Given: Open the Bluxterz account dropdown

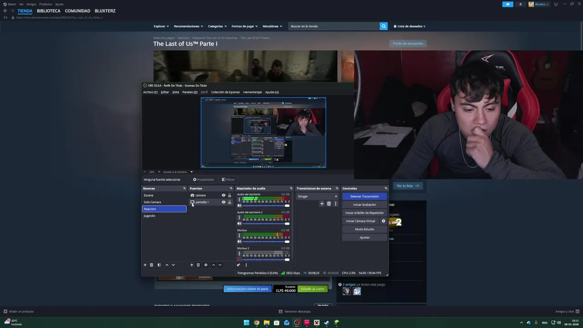Looking at the screenshot, I should pos(539,4).
